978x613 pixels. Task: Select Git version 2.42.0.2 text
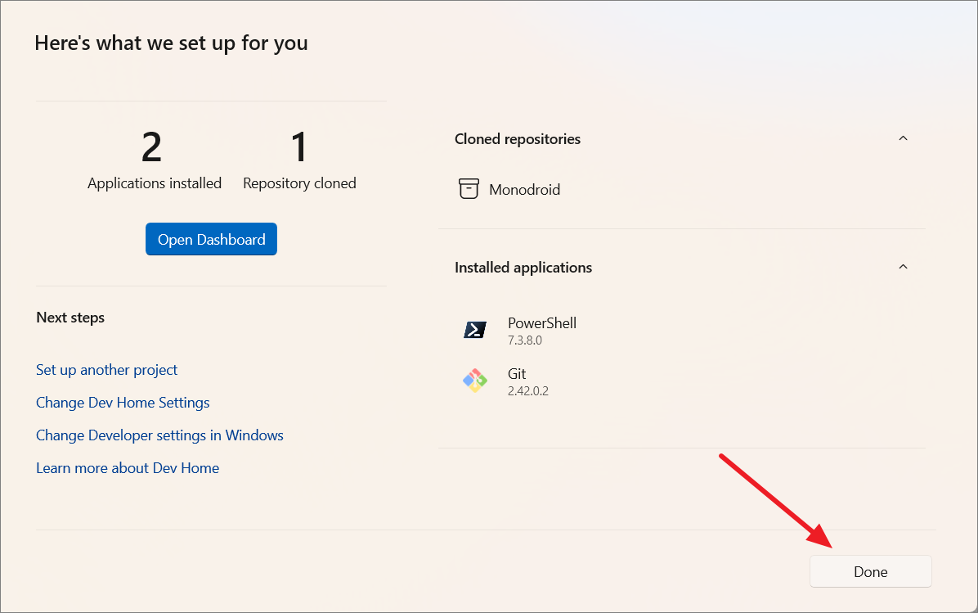tap(528, 390)
